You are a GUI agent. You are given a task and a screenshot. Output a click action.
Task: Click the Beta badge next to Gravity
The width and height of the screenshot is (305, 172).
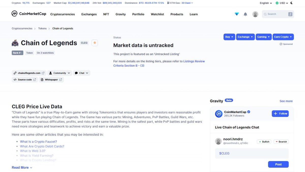pyautogui.click(x=229, y=100)
